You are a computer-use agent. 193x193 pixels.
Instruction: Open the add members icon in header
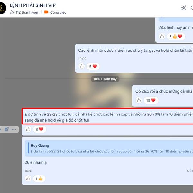[183, 8]
